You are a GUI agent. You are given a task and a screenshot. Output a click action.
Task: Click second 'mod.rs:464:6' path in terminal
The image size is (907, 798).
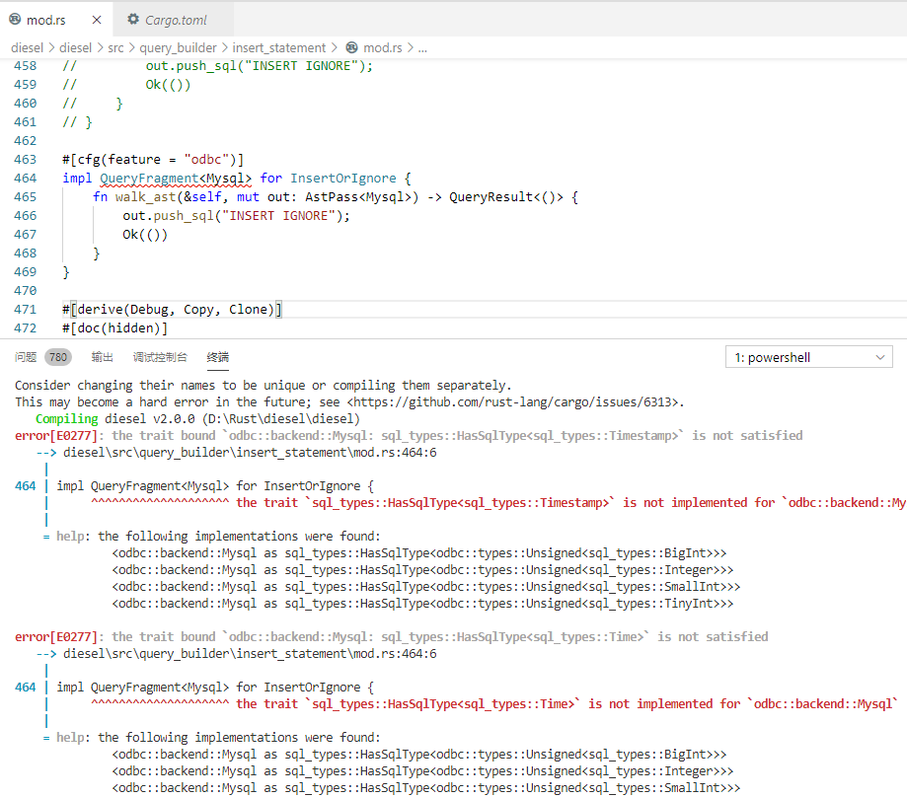pos(395,653)
